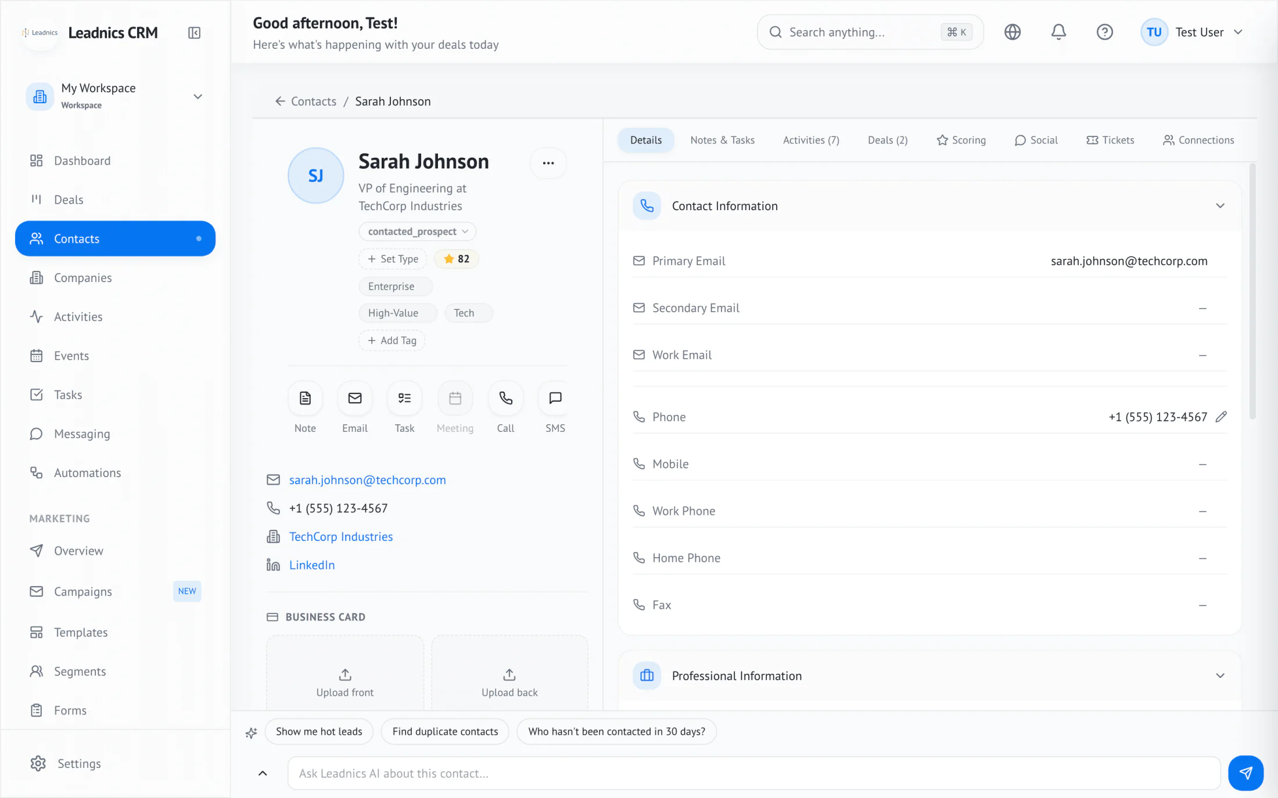Compose Email to Sarah Johnson

click(355, 398)
